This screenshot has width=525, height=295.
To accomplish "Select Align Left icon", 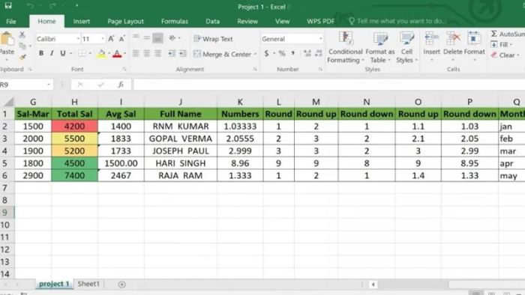I will (136, 53).
